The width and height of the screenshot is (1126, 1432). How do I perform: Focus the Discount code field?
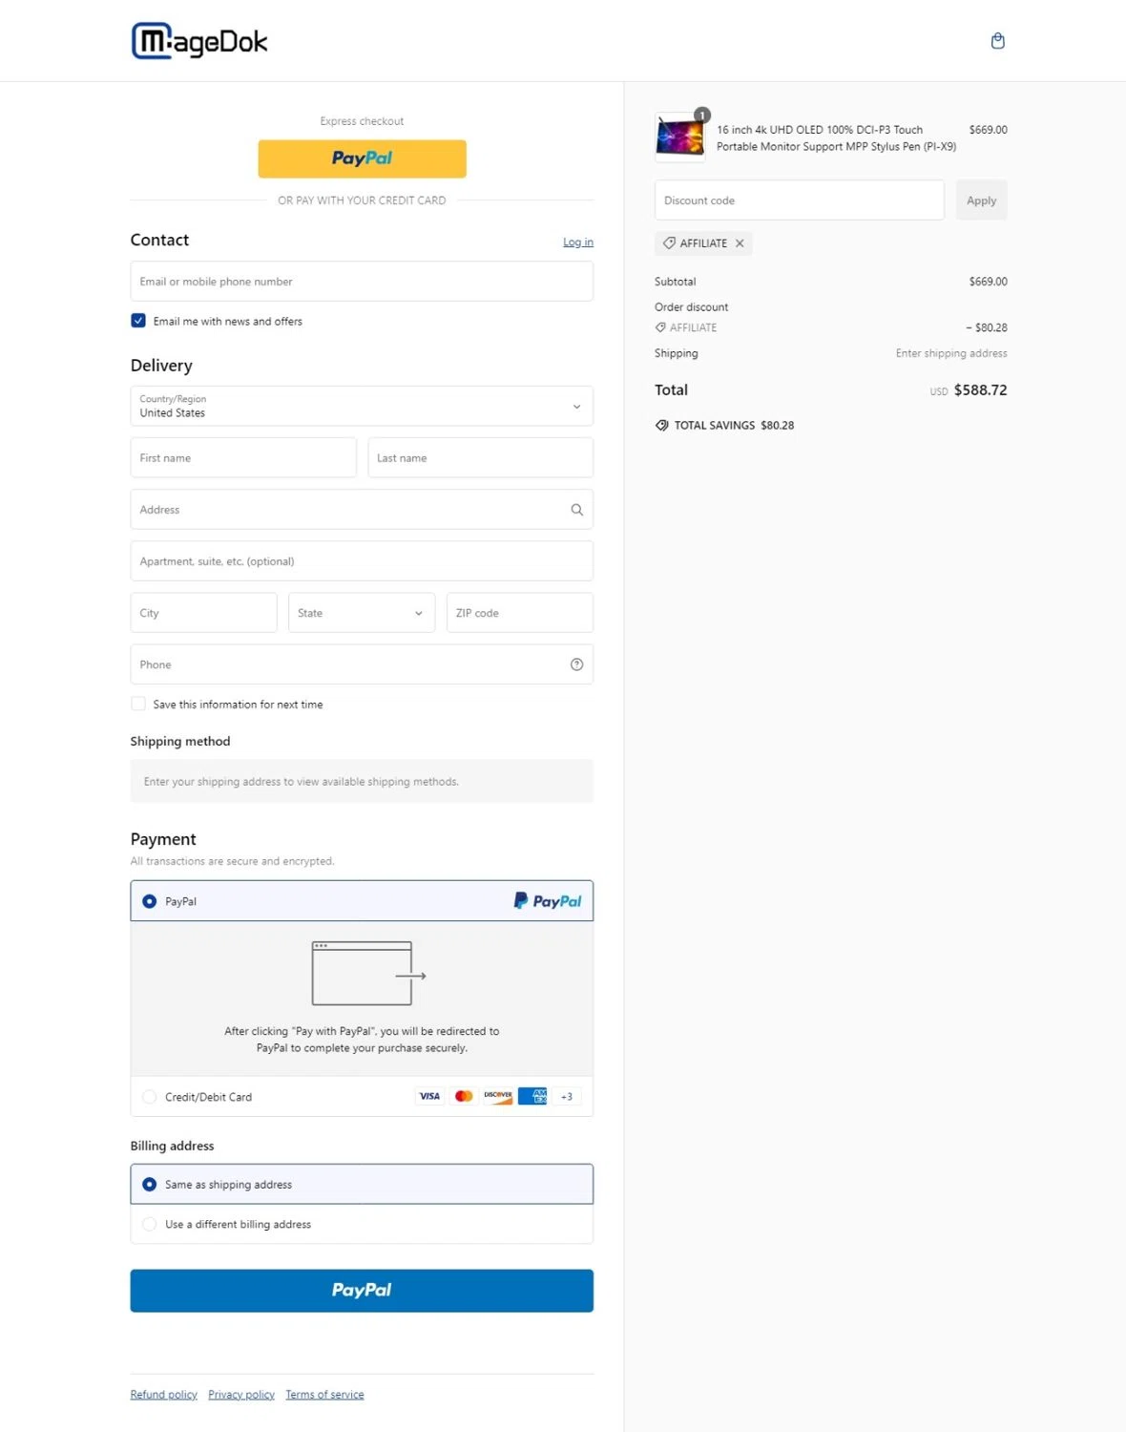tap(800, 200)
